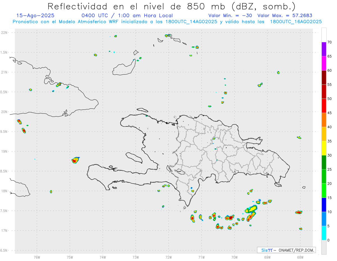This screenshot has width=337, height=261.
Task: Select the "Valor Max. = 57.2683" text
Action: (x=285, y=15)
